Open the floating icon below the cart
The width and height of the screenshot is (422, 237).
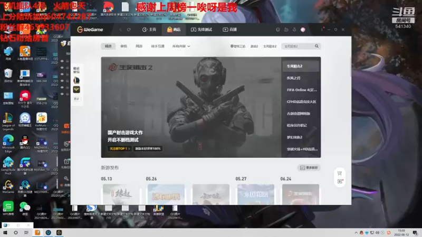tap(340, 181)
